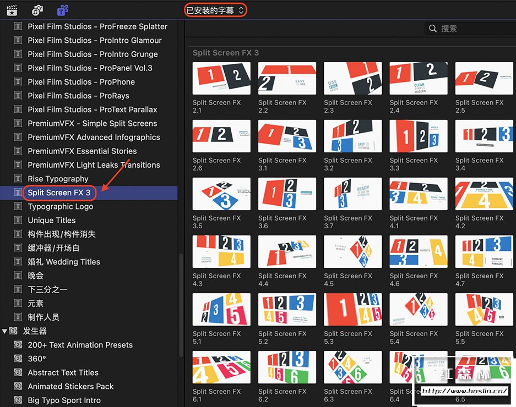Screen dimensions: 516x407
Task: Select Split Screen FX 3.1 thumbnail
Action: click(287, 136)
